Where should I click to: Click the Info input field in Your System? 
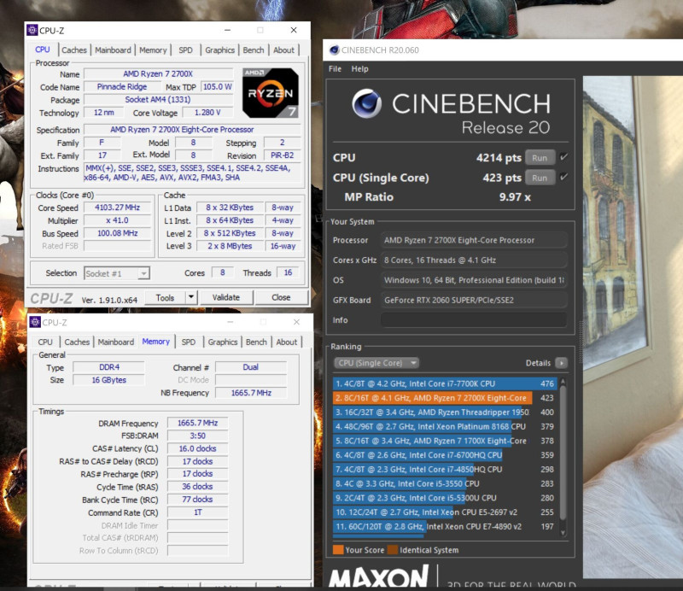coord(474,320)
